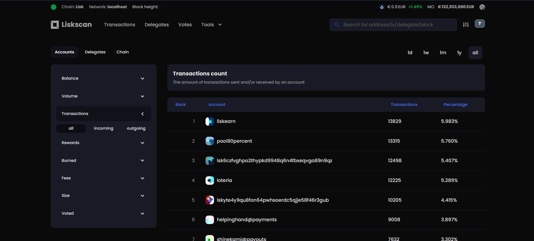This screenshot has width=534, height=241.
Task: Click the green chain status indicator
Action: [54, 7]
